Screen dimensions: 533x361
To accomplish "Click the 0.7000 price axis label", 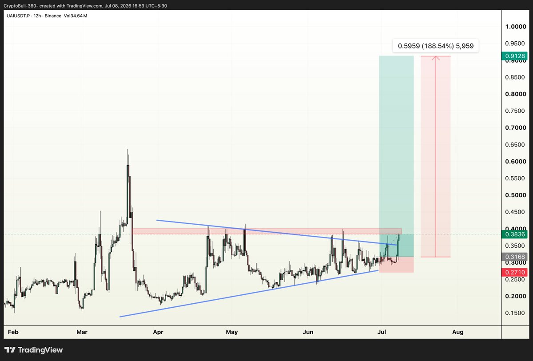I will (x=515, y=128).
